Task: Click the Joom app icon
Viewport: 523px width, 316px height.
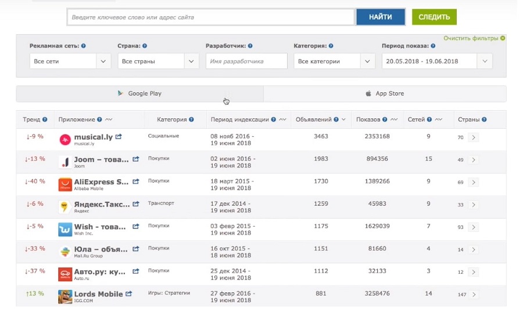Action: 65,162
